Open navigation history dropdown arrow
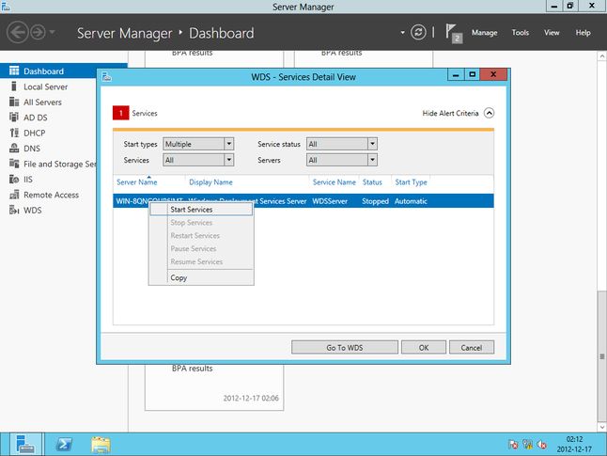607x456 pixels. coord(52,32)
